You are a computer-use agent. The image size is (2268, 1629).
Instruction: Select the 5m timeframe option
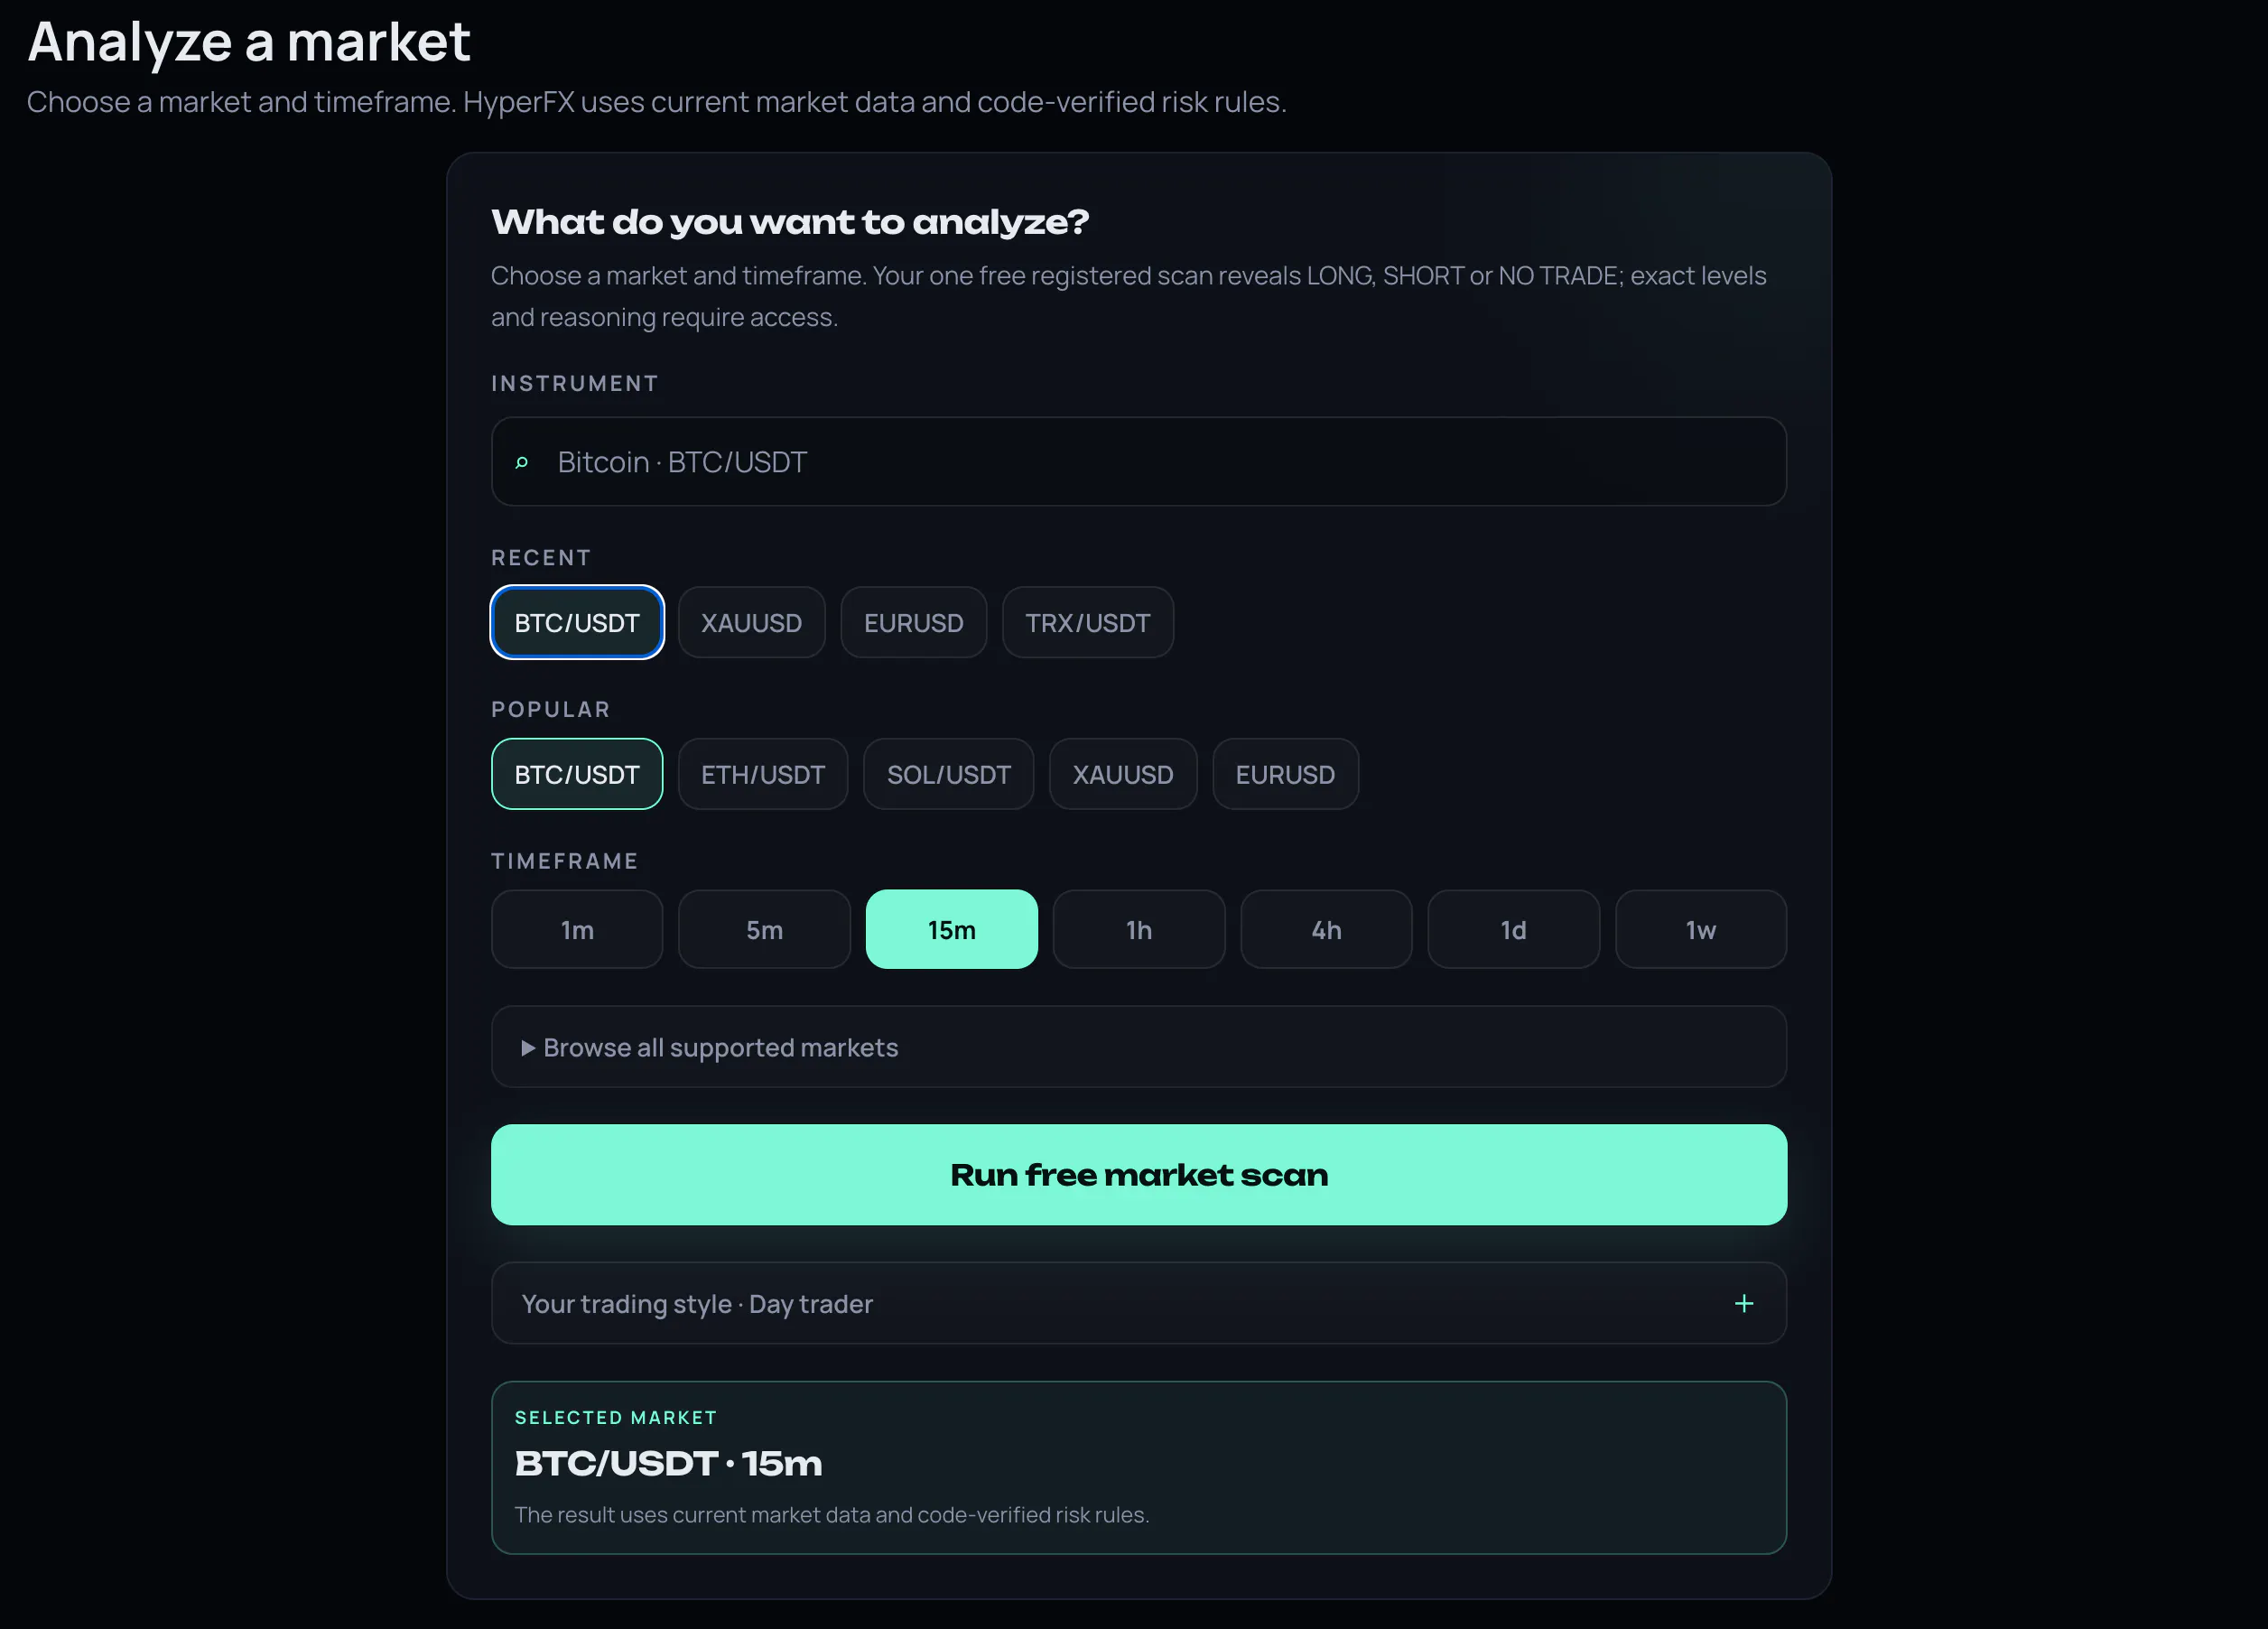tap(764, 929)
